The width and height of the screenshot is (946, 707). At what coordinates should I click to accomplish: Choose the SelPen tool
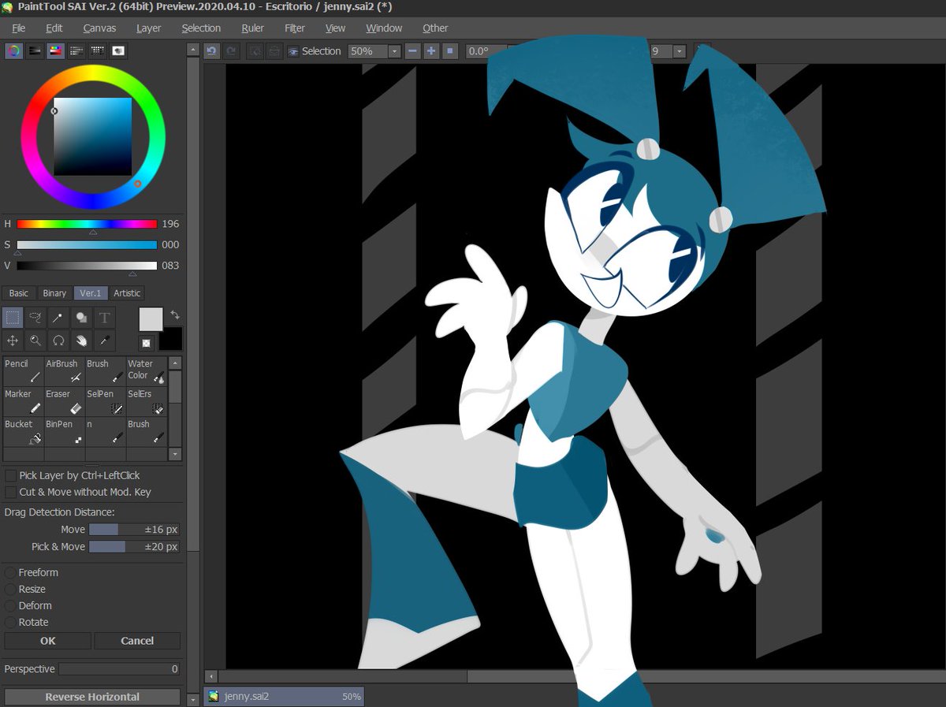point(106,401)
